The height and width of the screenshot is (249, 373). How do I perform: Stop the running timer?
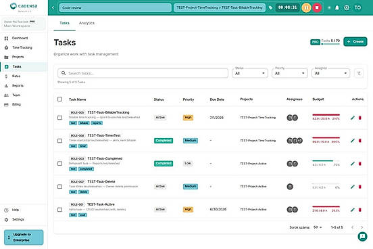pyautogui.click(x=317, y=7)
